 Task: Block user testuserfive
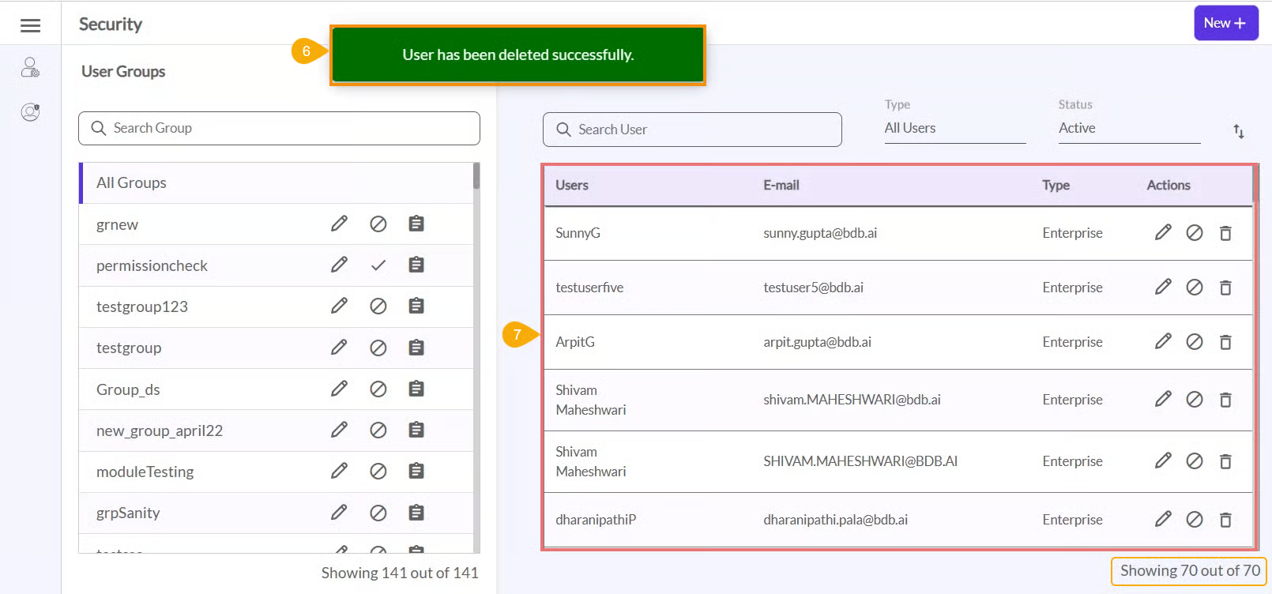pos(1195,288)
